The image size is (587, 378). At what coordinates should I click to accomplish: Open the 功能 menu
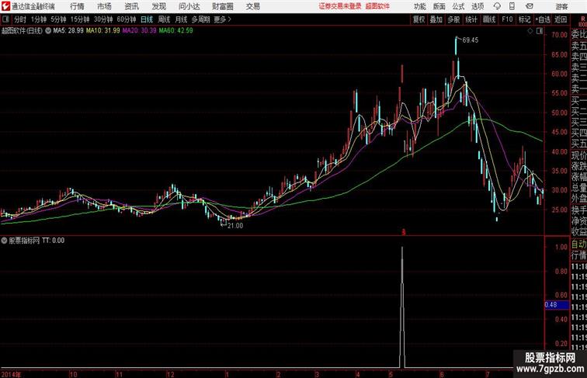click(419, 6)
